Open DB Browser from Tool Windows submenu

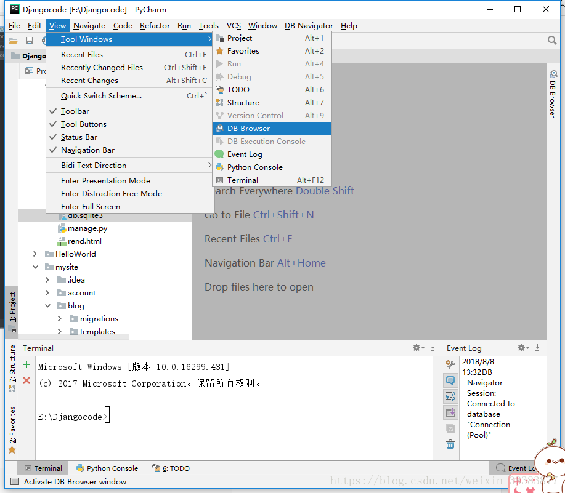[272, 129]
